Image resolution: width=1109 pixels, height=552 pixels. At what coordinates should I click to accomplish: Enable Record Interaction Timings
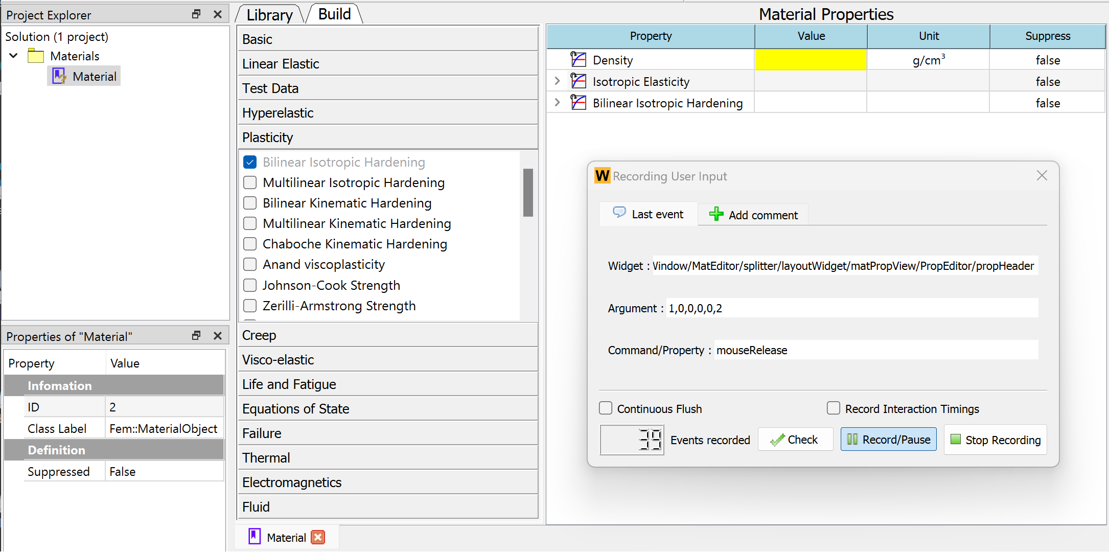(x=834, y=408)
